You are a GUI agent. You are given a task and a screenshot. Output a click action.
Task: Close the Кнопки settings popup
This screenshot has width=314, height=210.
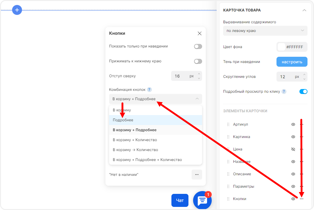point(200,34)
